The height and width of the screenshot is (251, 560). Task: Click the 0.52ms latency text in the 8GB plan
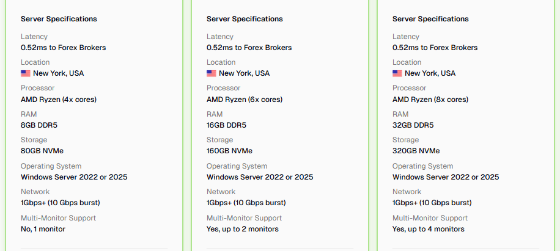click(x=64, y=48)
